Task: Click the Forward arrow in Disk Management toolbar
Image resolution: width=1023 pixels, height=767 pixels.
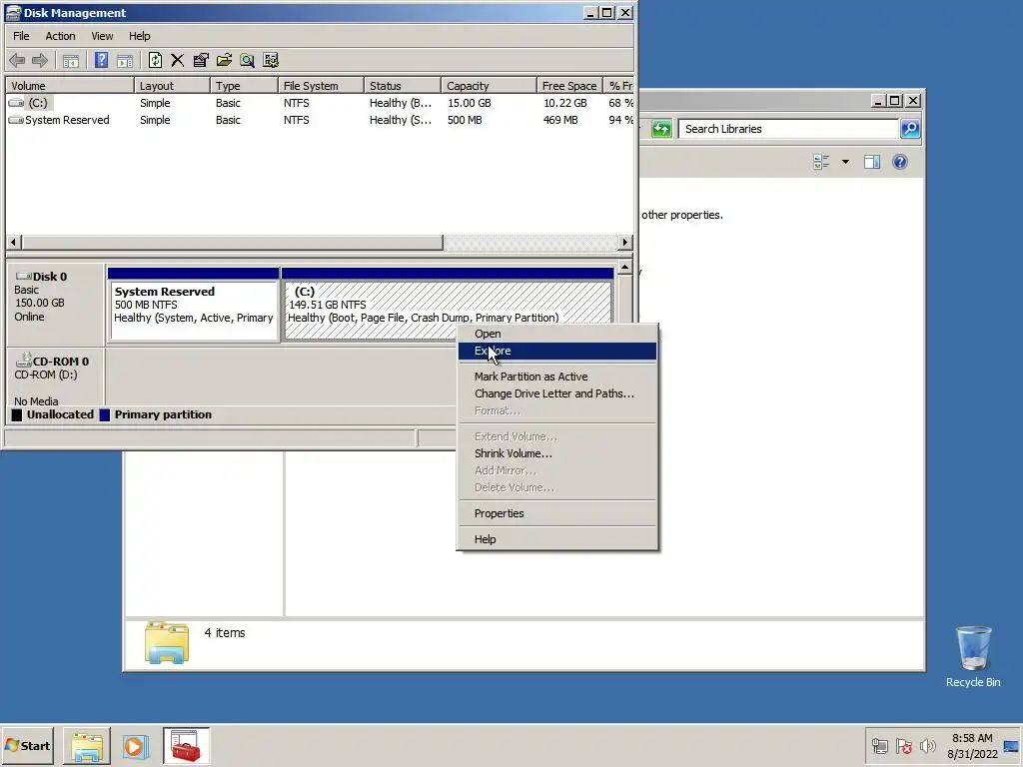Action: (x=40, y=61)
